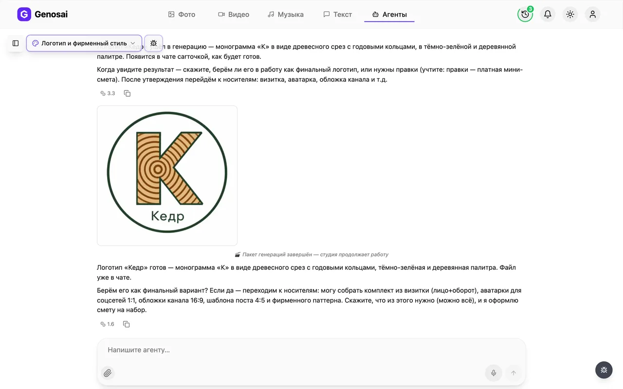Image resolution: width=623 pixels, height=389 pixels.
Task: Open the notifications bell
Action: 548,14
